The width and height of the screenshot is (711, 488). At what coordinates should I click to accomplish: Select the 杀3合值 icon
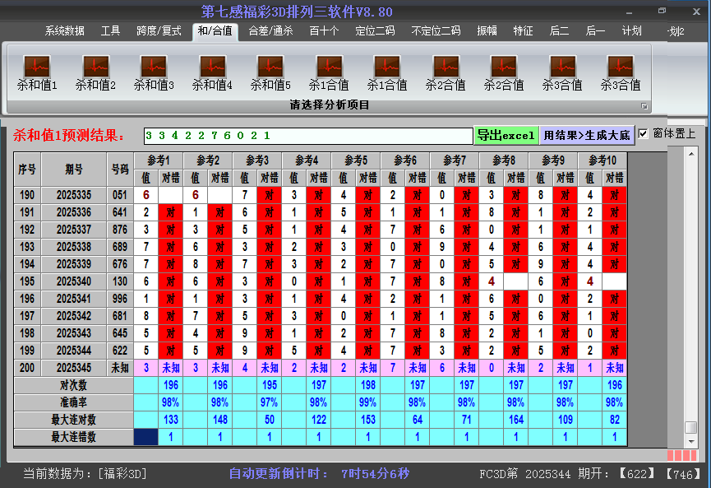point(562,67)
